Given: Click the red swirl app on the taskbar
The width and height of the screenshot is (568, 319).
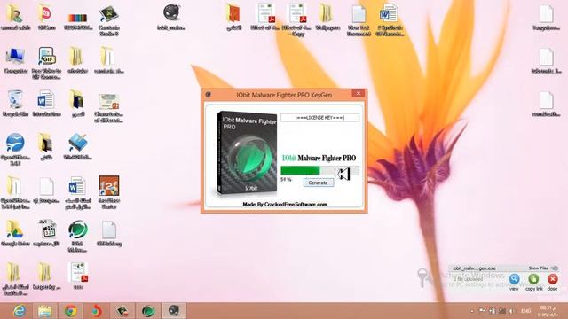Looking at the screenshot, I should (x=97, y=311).
